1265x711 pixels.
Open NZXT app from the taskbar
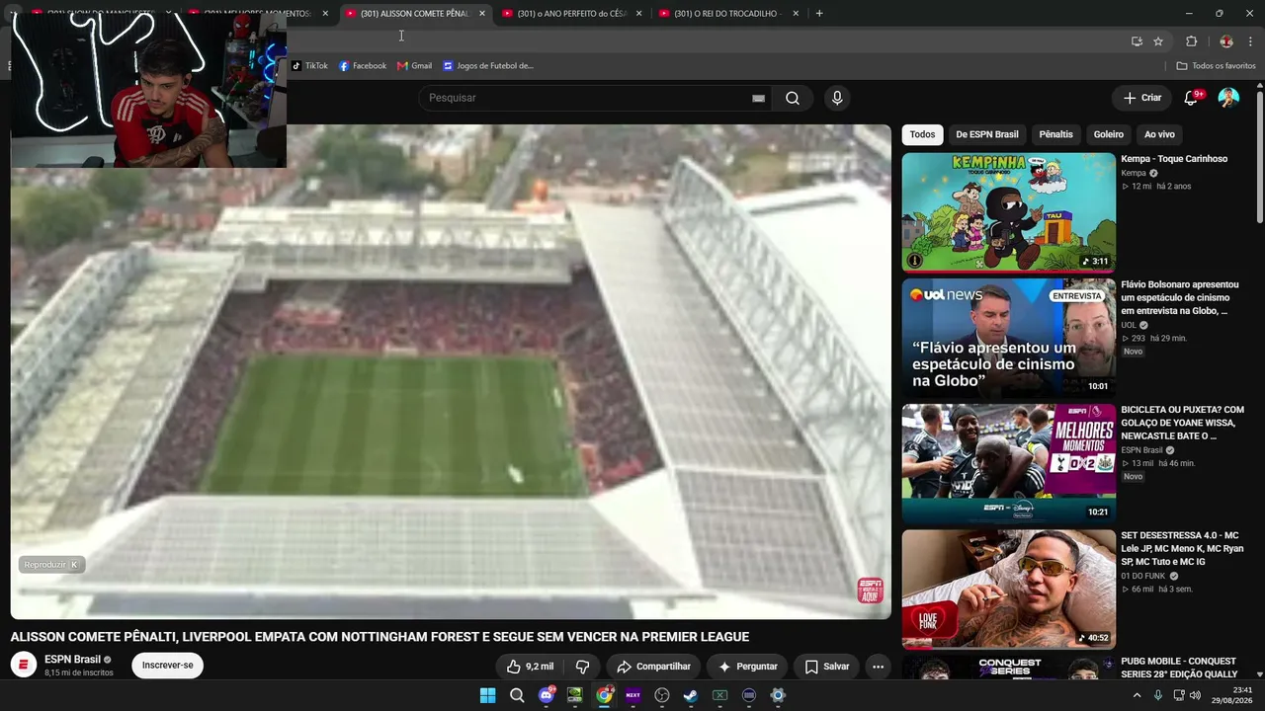coord(633,695)
